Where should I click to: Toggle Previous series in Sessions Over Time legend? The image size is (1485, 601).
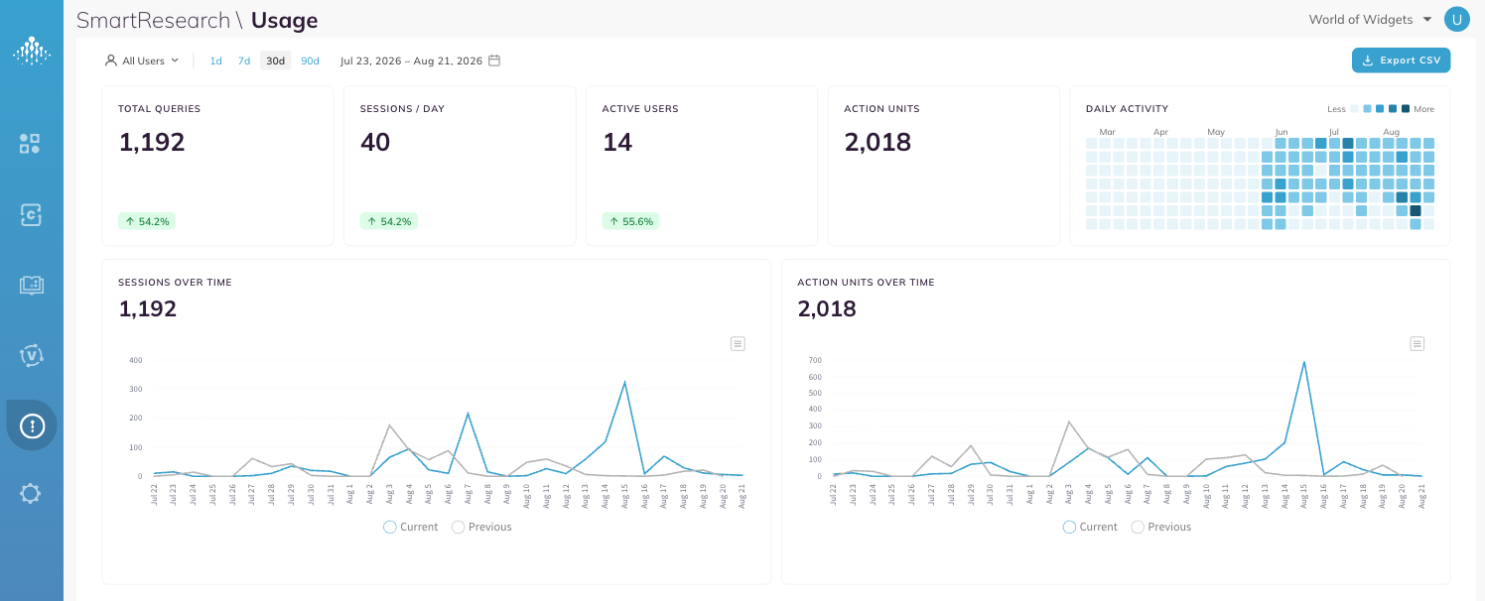point(482,527)
